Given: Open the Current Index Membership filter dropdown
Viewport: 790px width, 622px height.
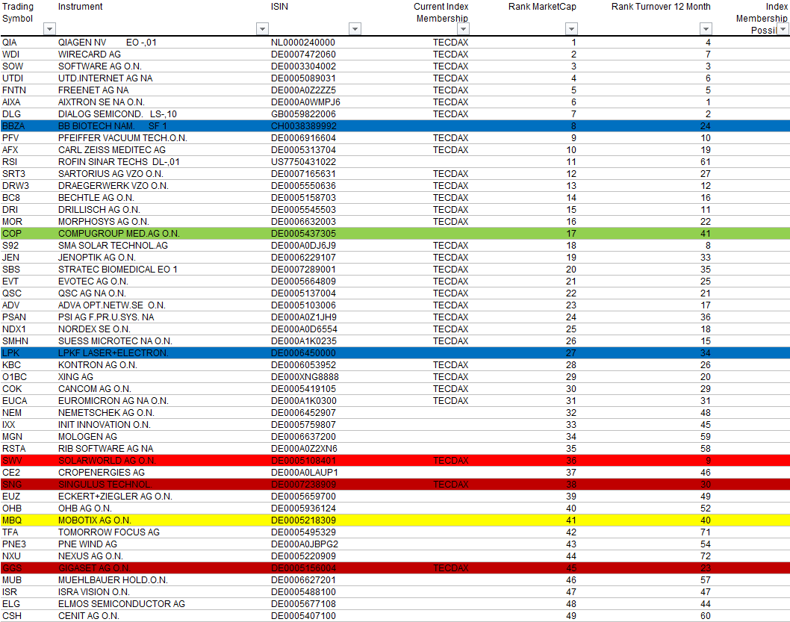Looking at the screenshot, I should 462,29.
